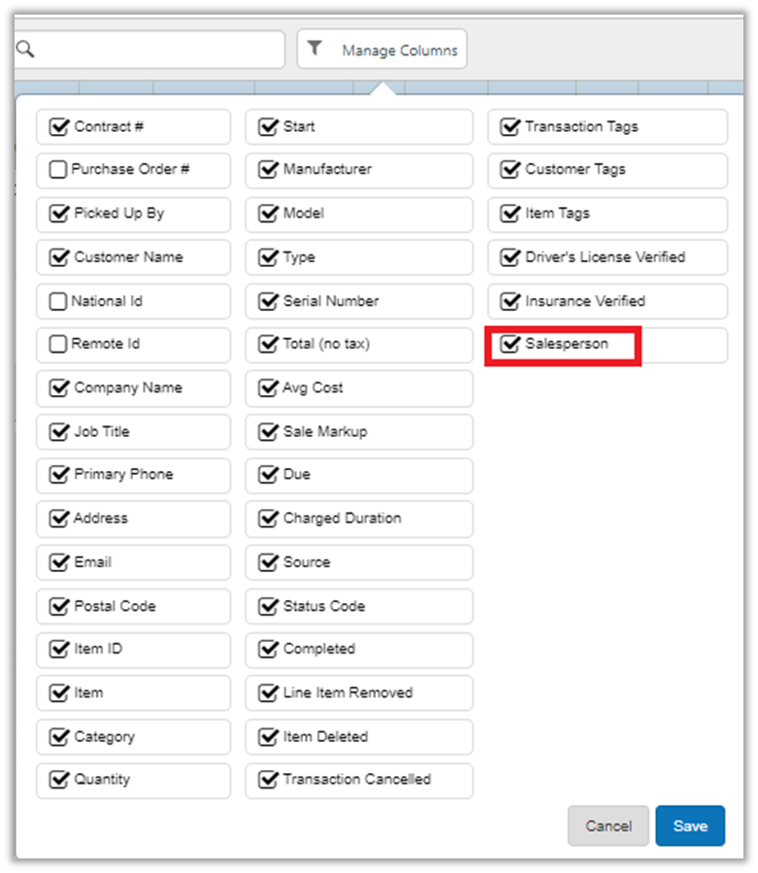Uncheck Driver's License Verified option
Viewport: 758px width, 873px height.
[x=510, y=257]
